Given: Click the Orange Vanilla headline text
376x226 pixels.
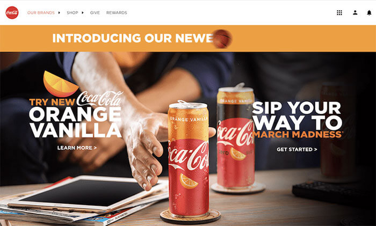Looking at the screenshot, I should pos(75,122).
